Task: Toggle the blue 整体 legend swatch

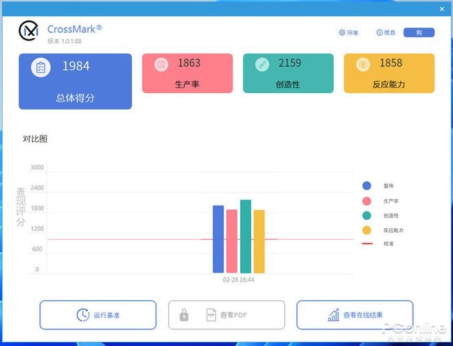Action: click(x=367, y=186)
